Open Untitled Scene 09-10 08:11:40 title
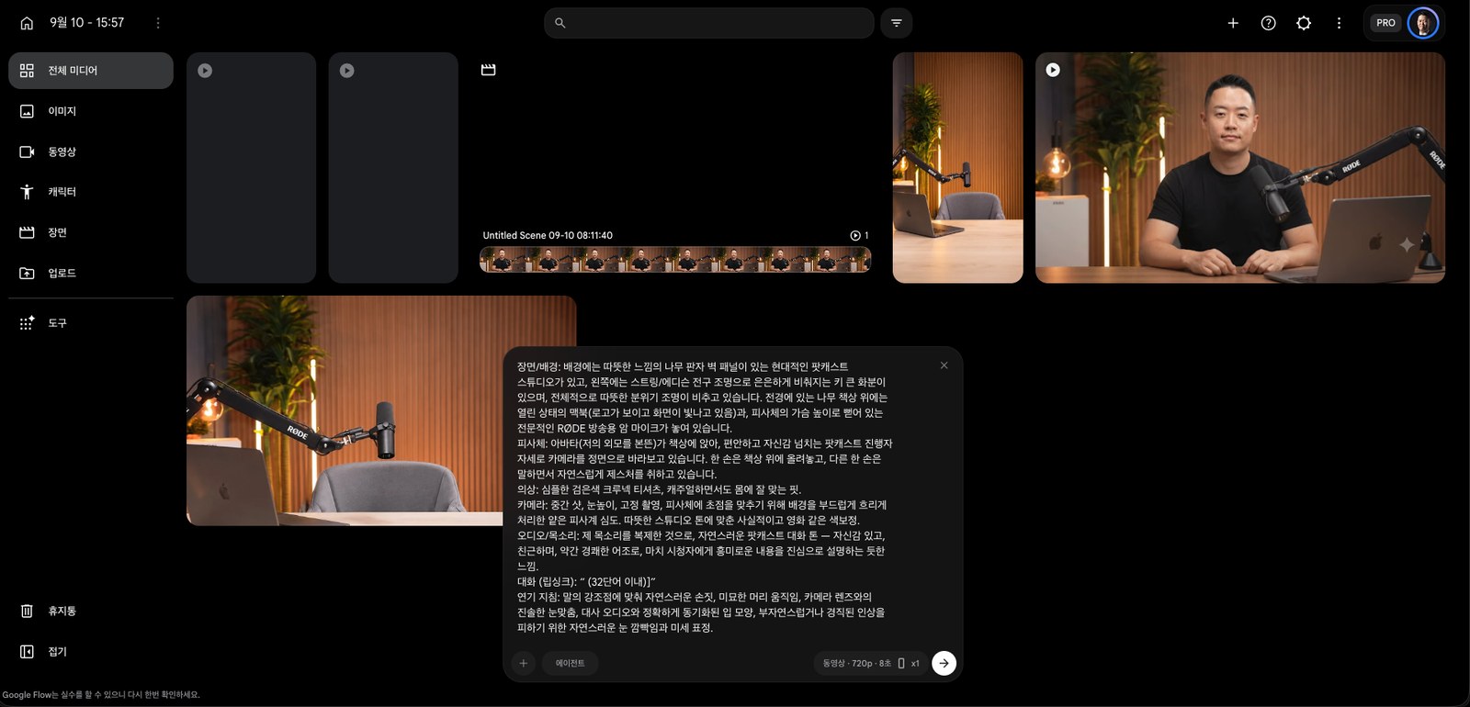The image size is (1470, 707). pos(548,235)
